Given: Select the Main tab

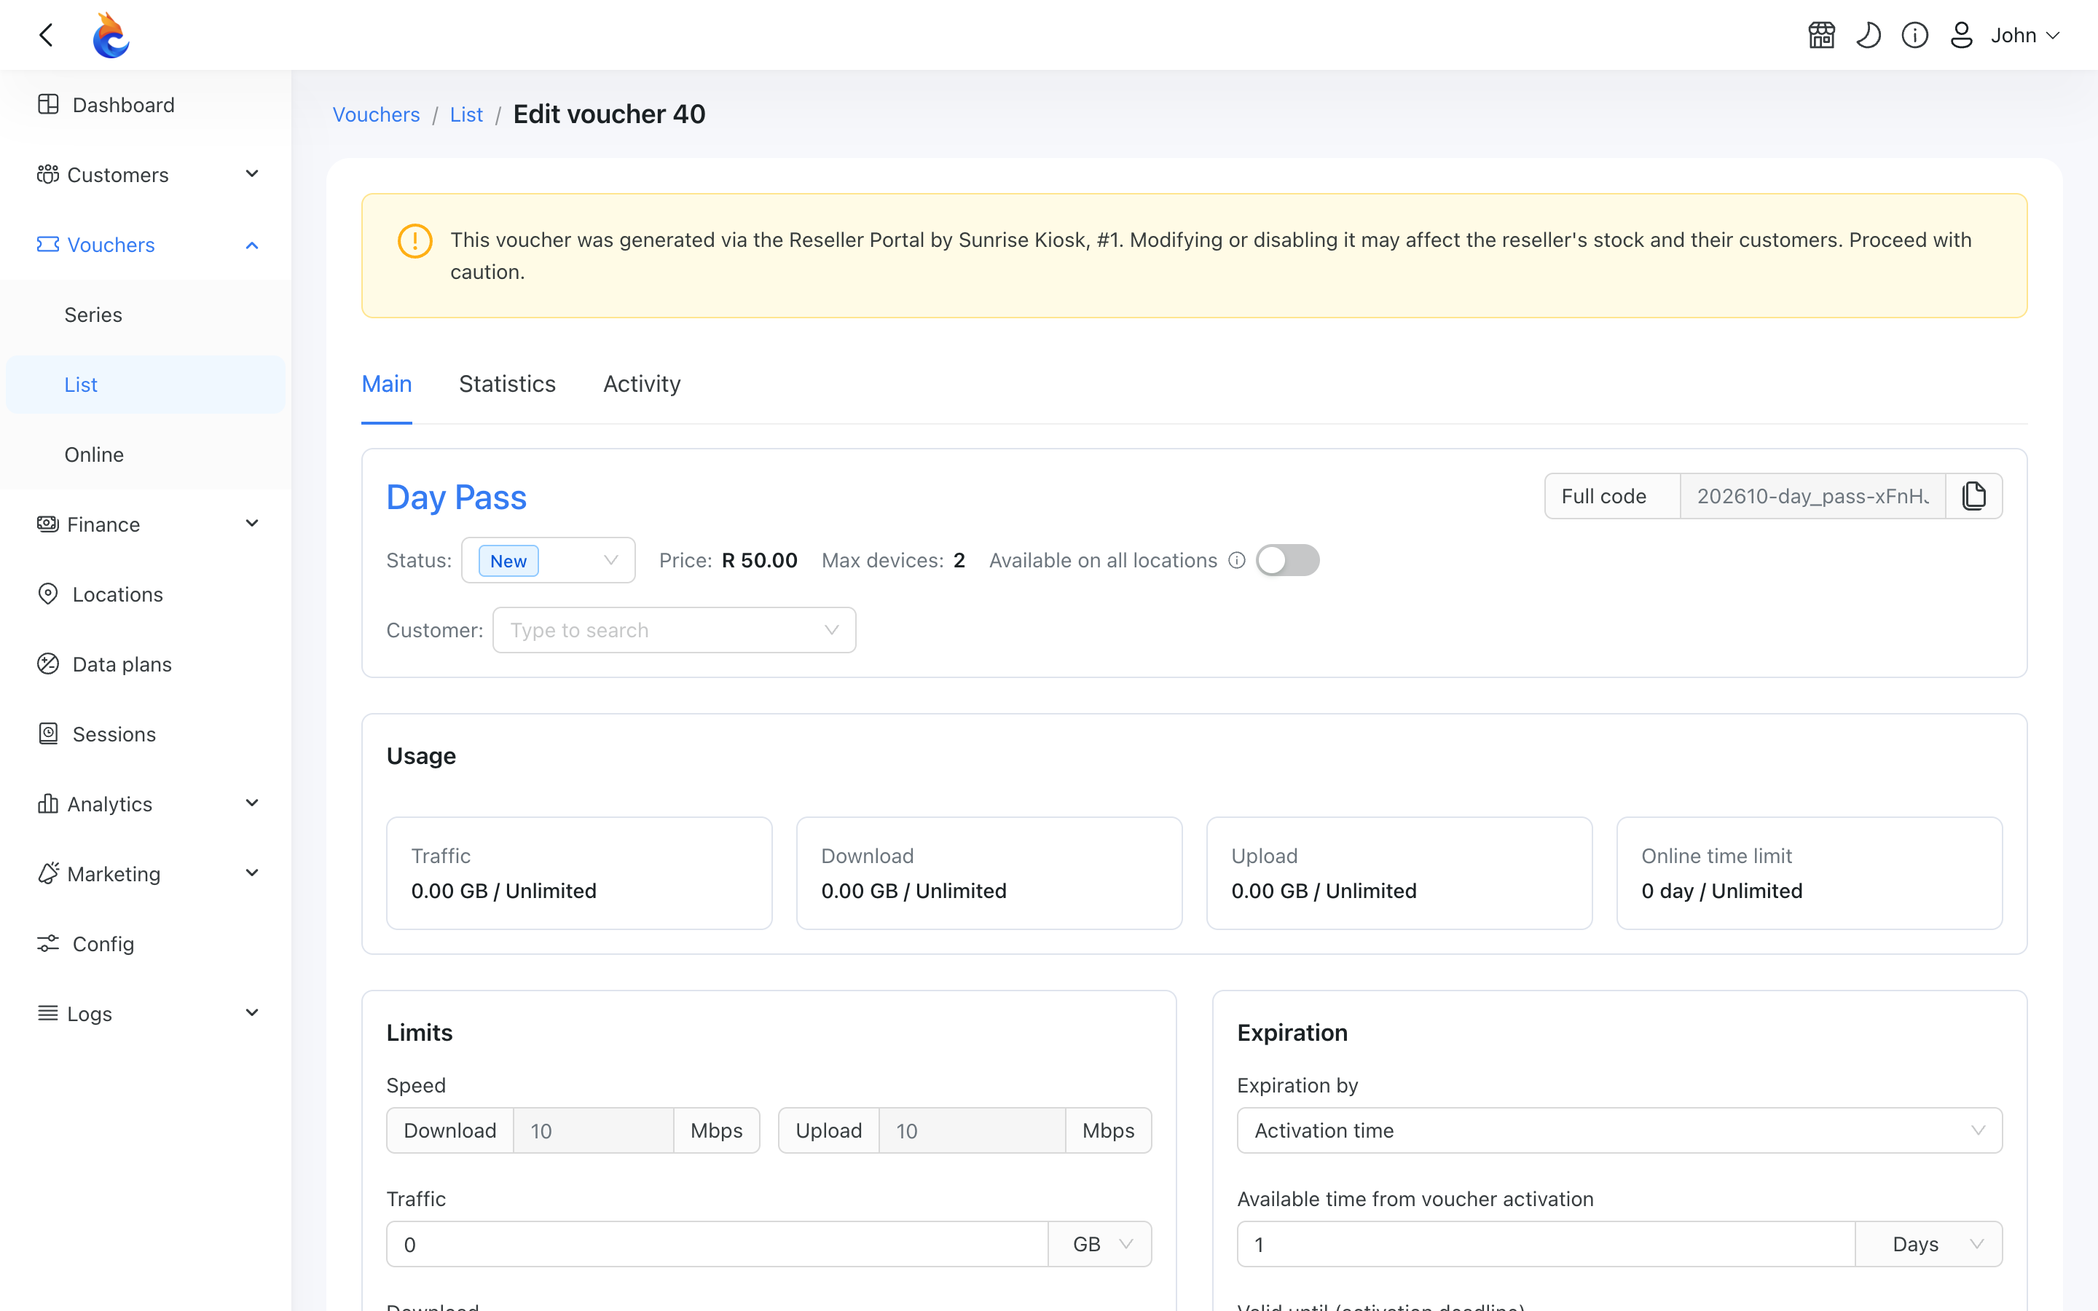Looking at the screenshot, I should (387, 384).
